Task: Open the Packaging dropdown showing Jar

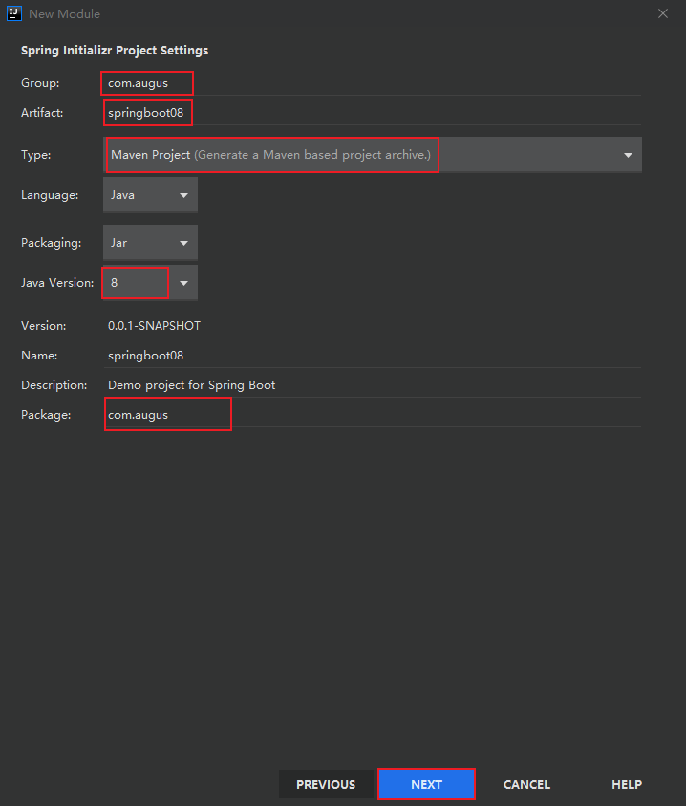Action: 150,243
